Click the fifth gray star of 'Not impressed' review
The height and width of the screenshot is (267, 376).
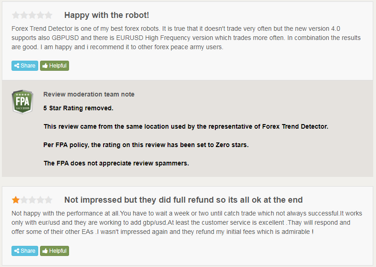[x=48, y=200]
